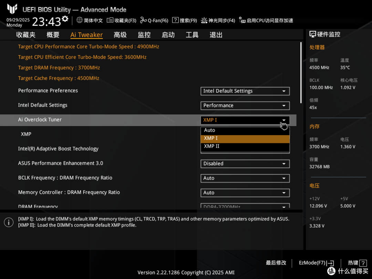Click the 35°C temperature value

(x=345, y=68)
